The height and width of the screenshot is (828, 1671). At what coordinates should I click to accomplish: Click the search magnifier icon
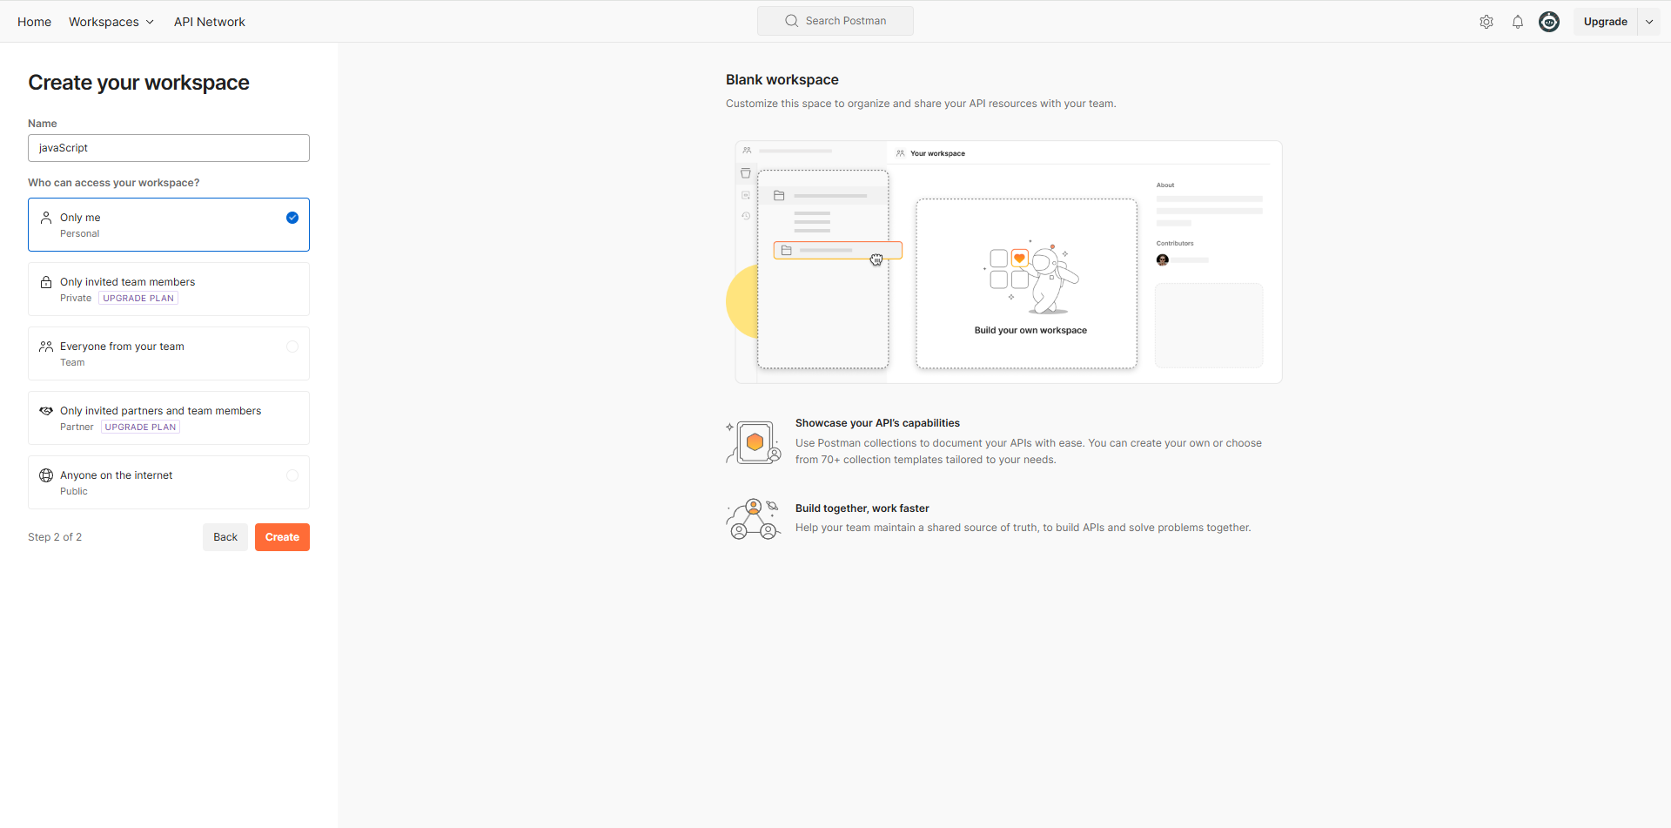pos(791,21)
